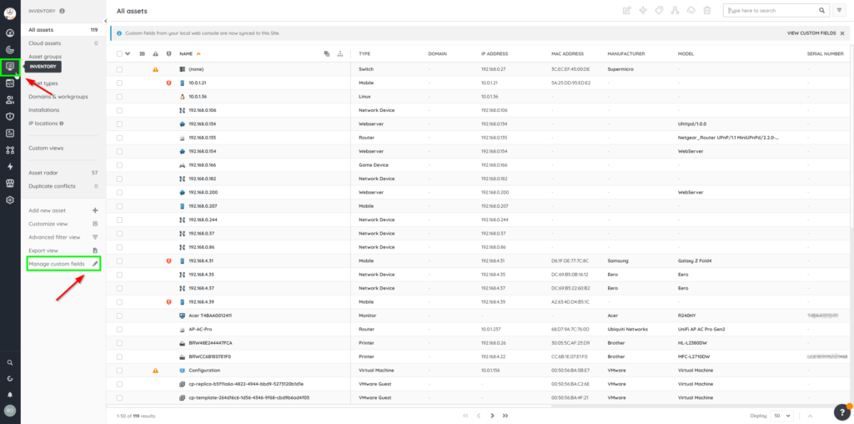Collapse the inventory side panel arrow
This screenshot has width=854, height=424.
pyautogui.click(x=107, y=21)
